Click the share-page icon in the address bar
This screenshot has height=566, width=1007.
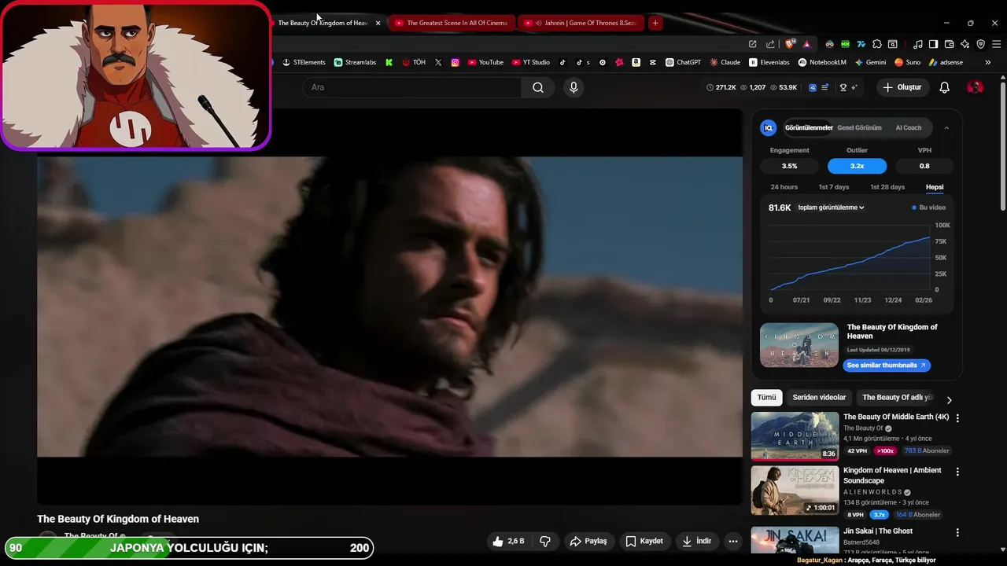pyautogui.click(x=770, y=44)
